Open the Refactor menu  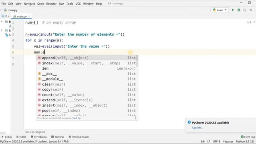51,4
